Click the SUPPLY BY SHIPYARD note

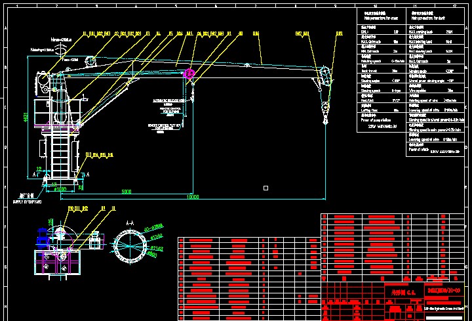[27, 202]
